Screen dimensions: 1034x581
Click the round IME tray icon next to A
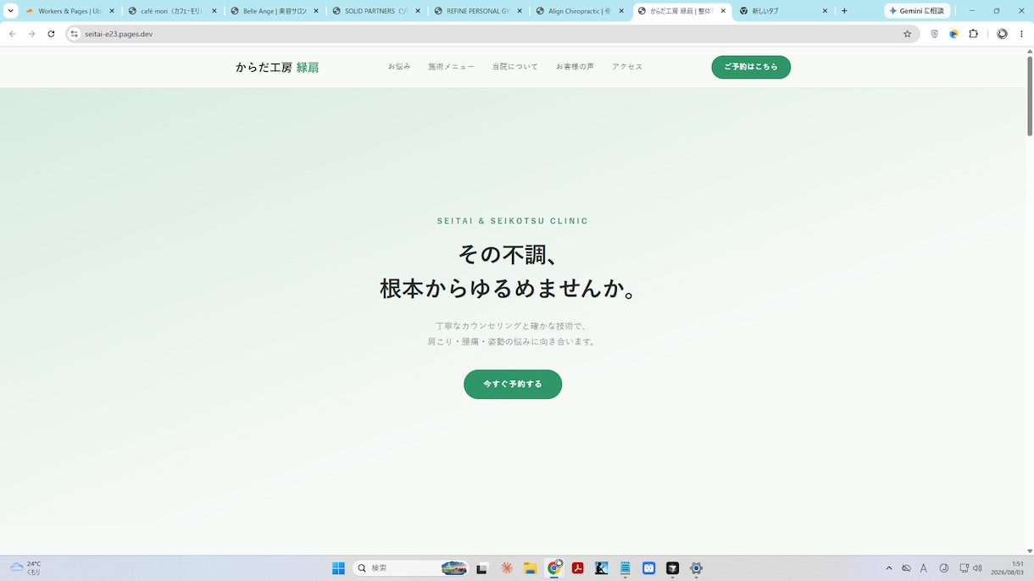tap(944, 568)
